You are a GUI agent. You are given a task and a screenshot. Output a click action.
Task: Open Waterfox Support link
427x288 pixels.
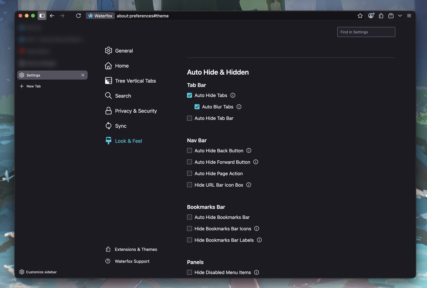pyautogui.click(x=127, y=261)
